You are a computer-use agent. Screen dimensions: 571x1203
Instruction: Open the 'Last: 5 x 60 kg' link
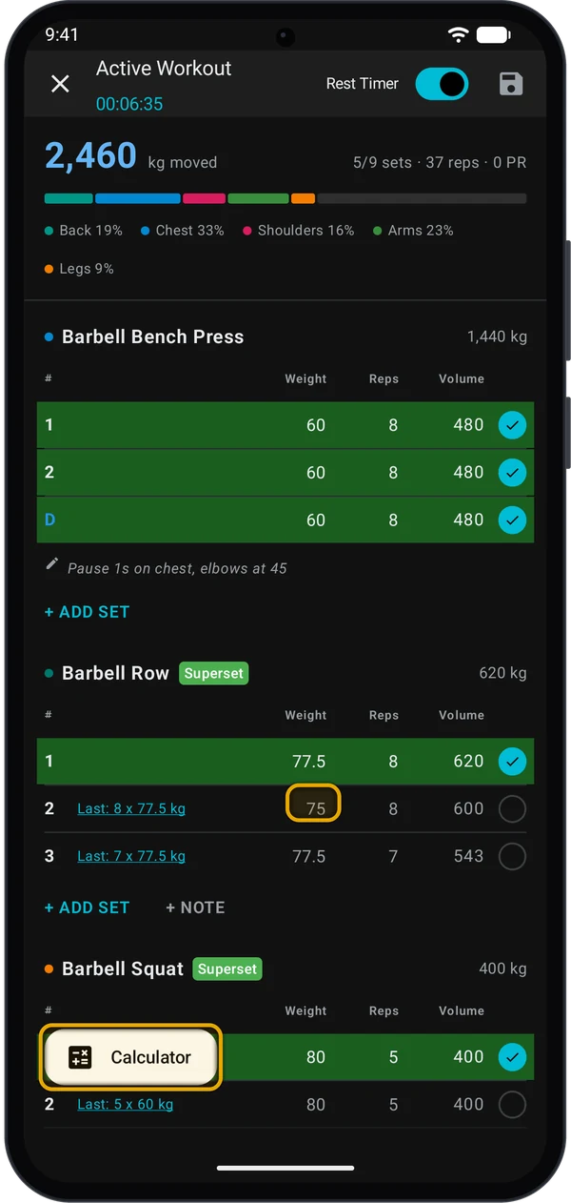point(126,1104)
